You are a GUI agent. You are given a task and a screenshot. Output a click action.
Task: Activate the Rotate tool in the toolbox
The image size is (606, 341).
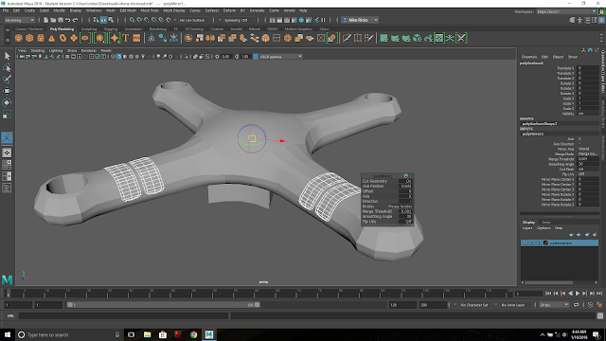pyautogui.click(x=7, y=102)
